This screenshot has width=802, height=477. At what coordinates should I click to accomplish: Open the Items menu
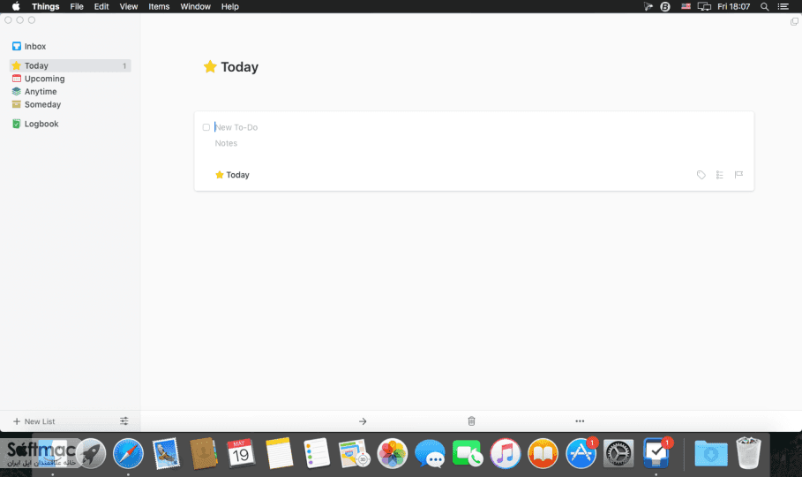[159, 7]
